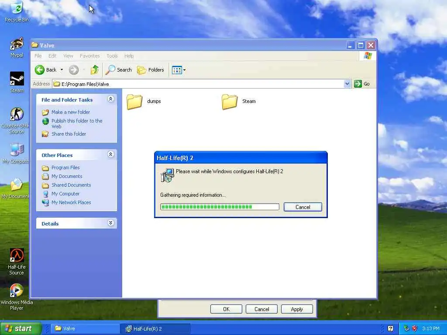The width and height of the screenshot is (447, 335).
Task: Click the Valve window title bar folder icon
Action: pos(35,45)
